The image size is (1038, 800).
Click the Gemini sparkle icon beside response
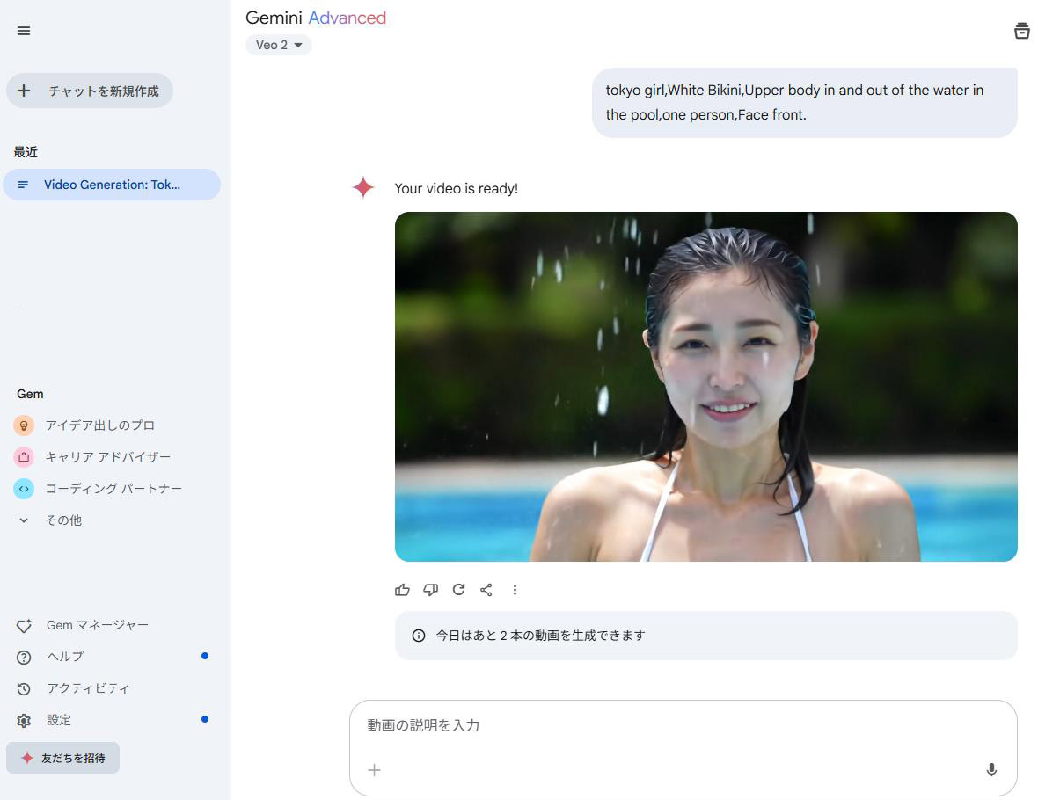tap(363, 188)
